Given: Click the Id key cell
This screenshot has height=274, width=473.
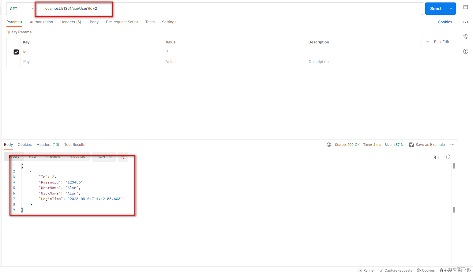Looking at the screenshot, I should 92,52.
